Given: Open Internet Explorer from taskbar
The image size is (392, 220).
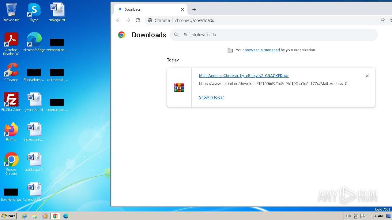Looking at the screenshot, I should [x=24, y=216].
